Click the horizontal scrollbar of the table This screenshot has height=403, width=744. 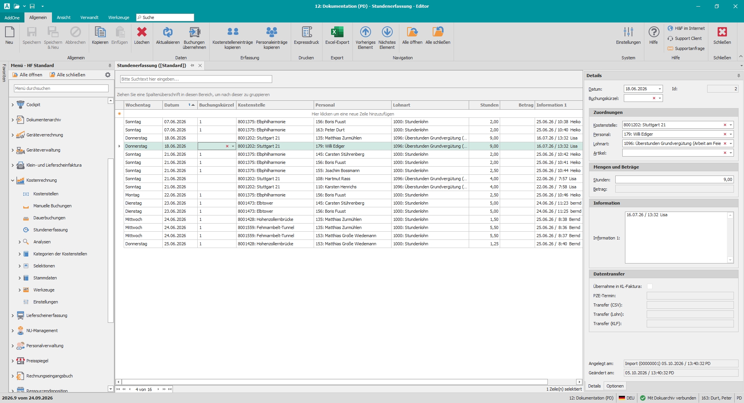tap(335, 382)
